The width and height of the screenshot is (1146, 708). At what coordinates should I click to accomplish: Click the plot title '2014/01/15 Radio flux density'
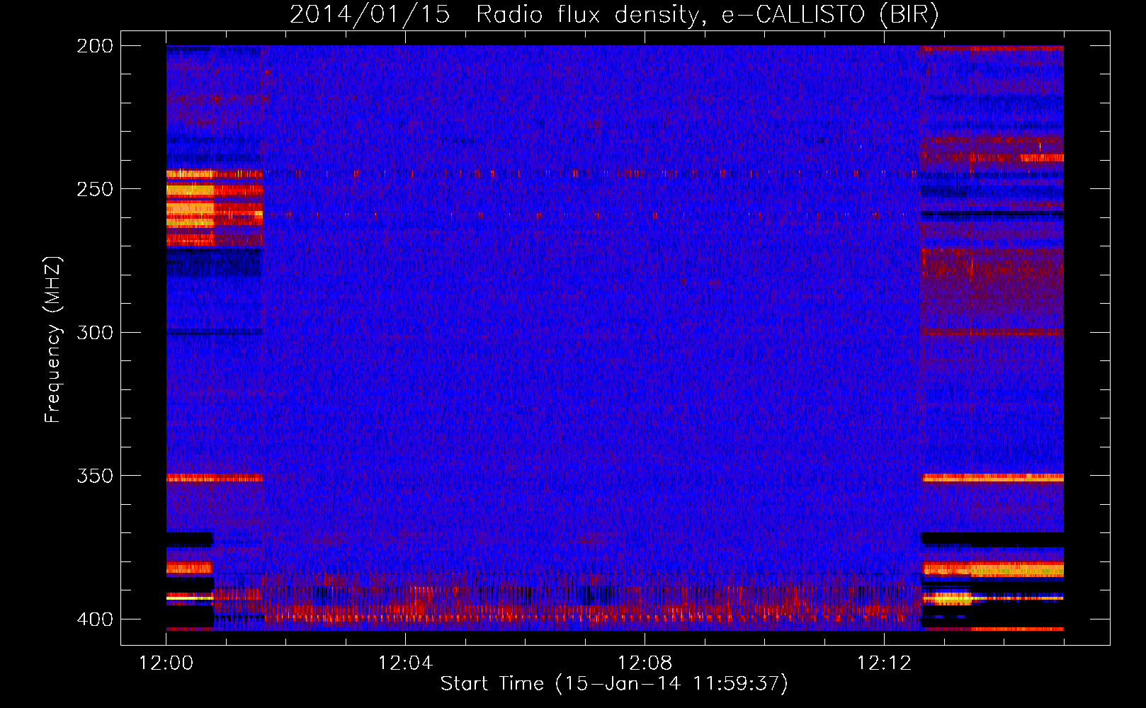click(x=614, y=15)
